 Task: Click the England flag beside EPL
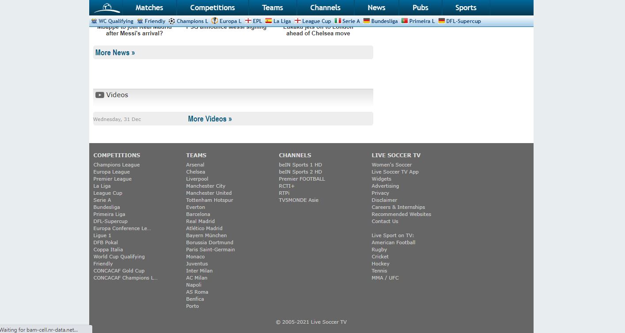pos(248,21)
